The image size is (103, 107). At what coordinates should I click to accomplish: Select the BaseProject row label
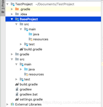point(29,19)
